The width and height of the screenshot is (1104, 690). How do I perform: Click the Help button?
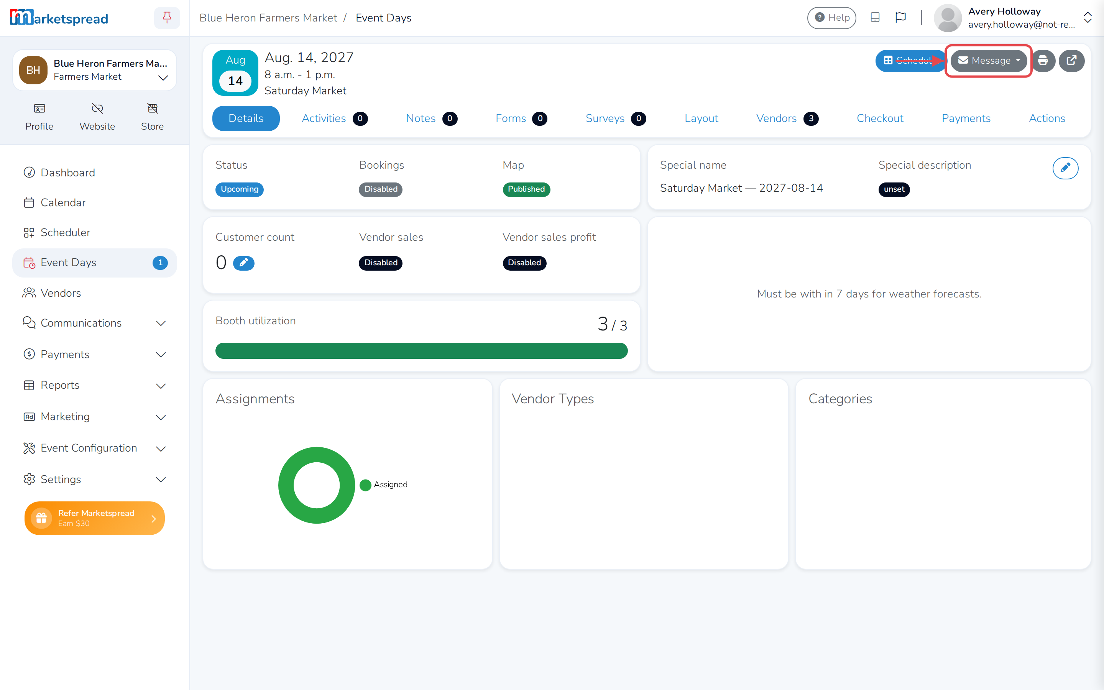[x=831, y=18]
